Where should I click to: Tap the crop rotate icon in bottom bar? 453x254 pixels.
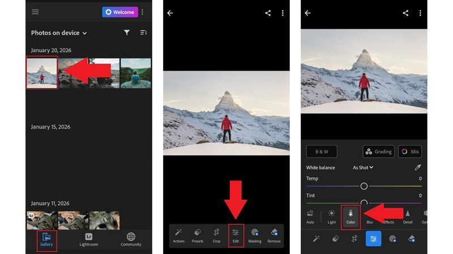pos(354,238)
